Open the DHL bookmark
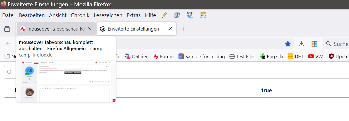This screenshot has height=121, width=349. coord(296,57)
